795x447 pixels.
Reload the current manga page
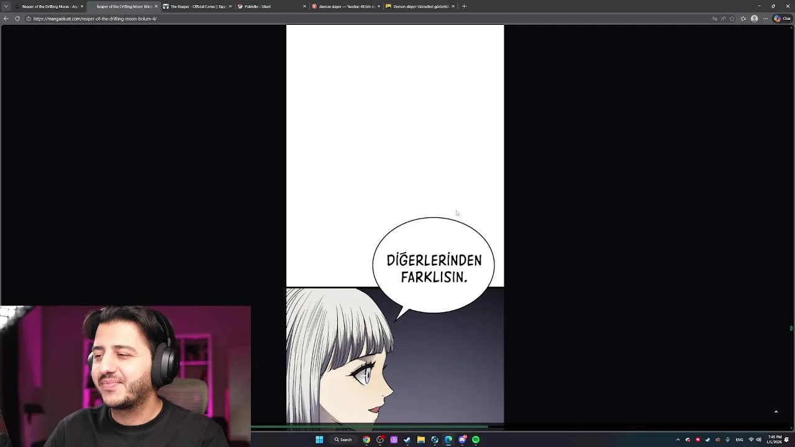pyautogui.click(x=17, y=19)
